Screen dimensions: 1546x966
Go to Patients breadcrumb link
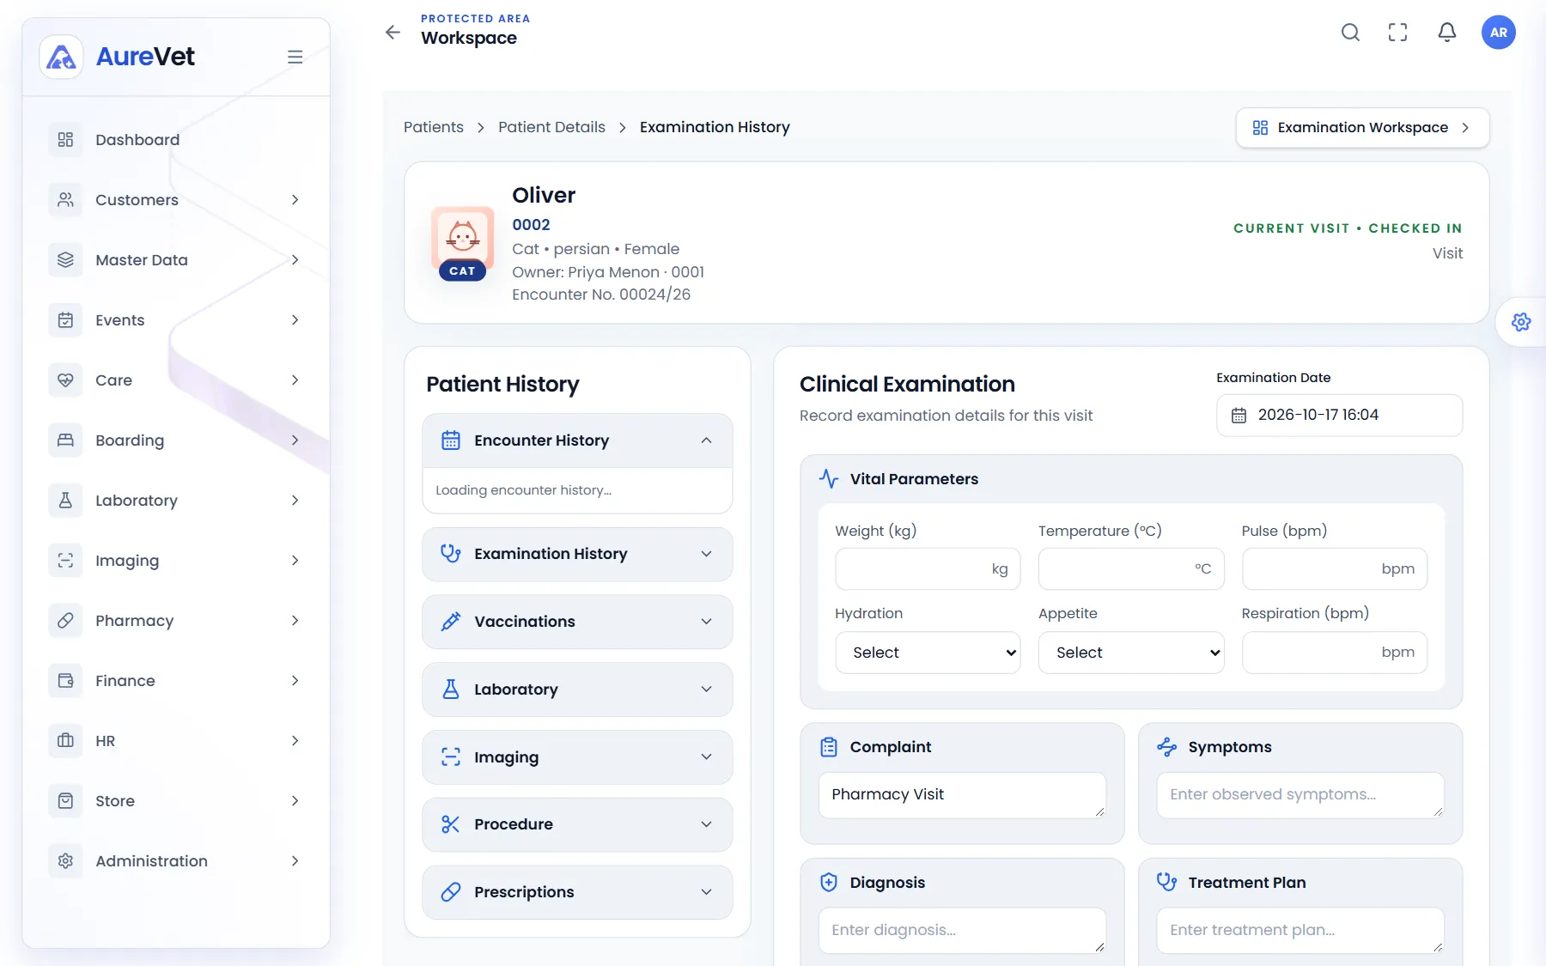(434, 127)
